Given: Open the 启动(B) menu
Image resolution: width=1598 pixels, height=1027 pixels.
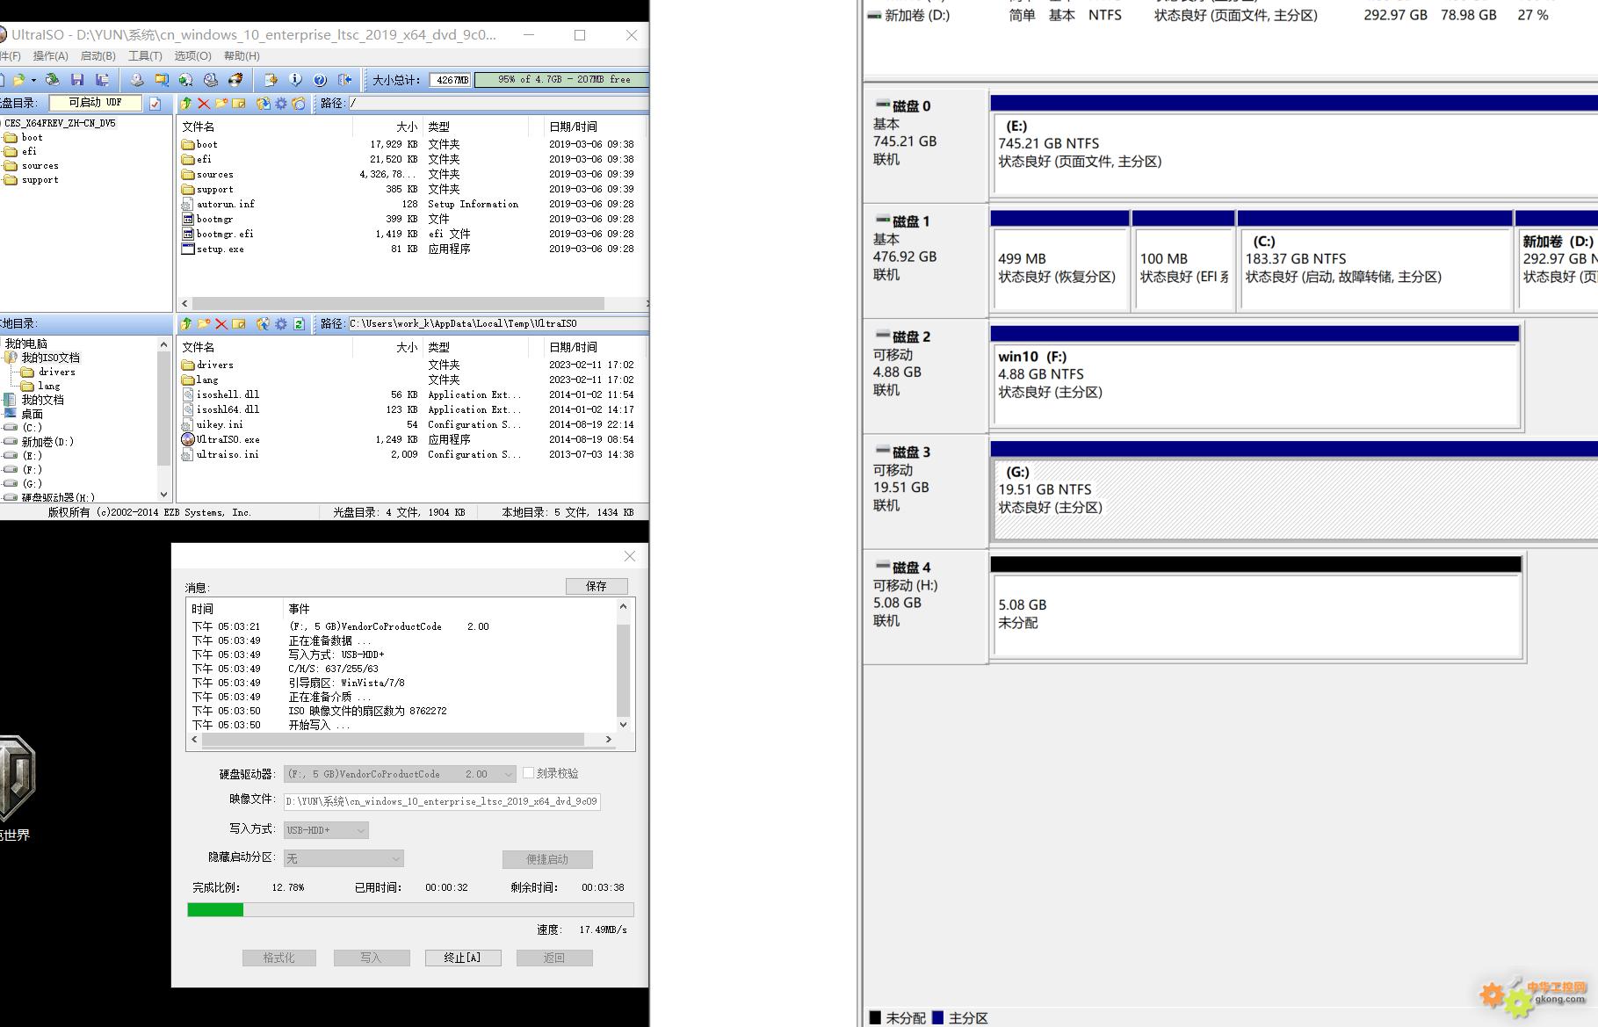Looking at the screenshot, I should [98, 56].
